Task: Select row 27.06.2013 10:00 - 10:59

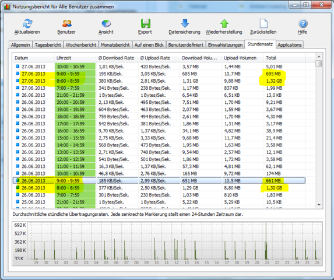Action: tap(159, 66)
